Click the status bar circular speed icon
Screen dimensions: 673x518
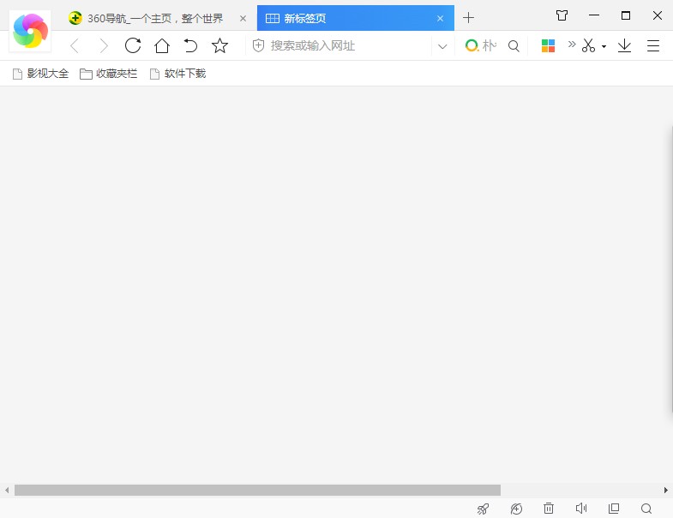(x=516, y=509)
